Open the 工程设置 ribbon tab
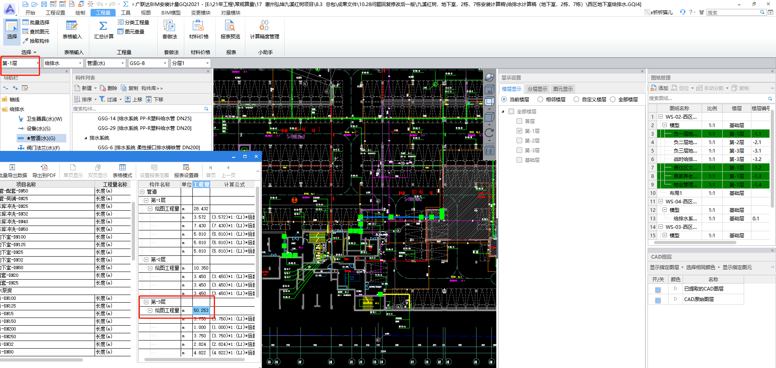The width and height of the screenshot is (776, 368). coord(55,13)
